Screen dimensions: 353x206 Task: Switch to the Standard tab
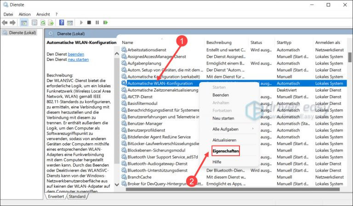[77, 196]
